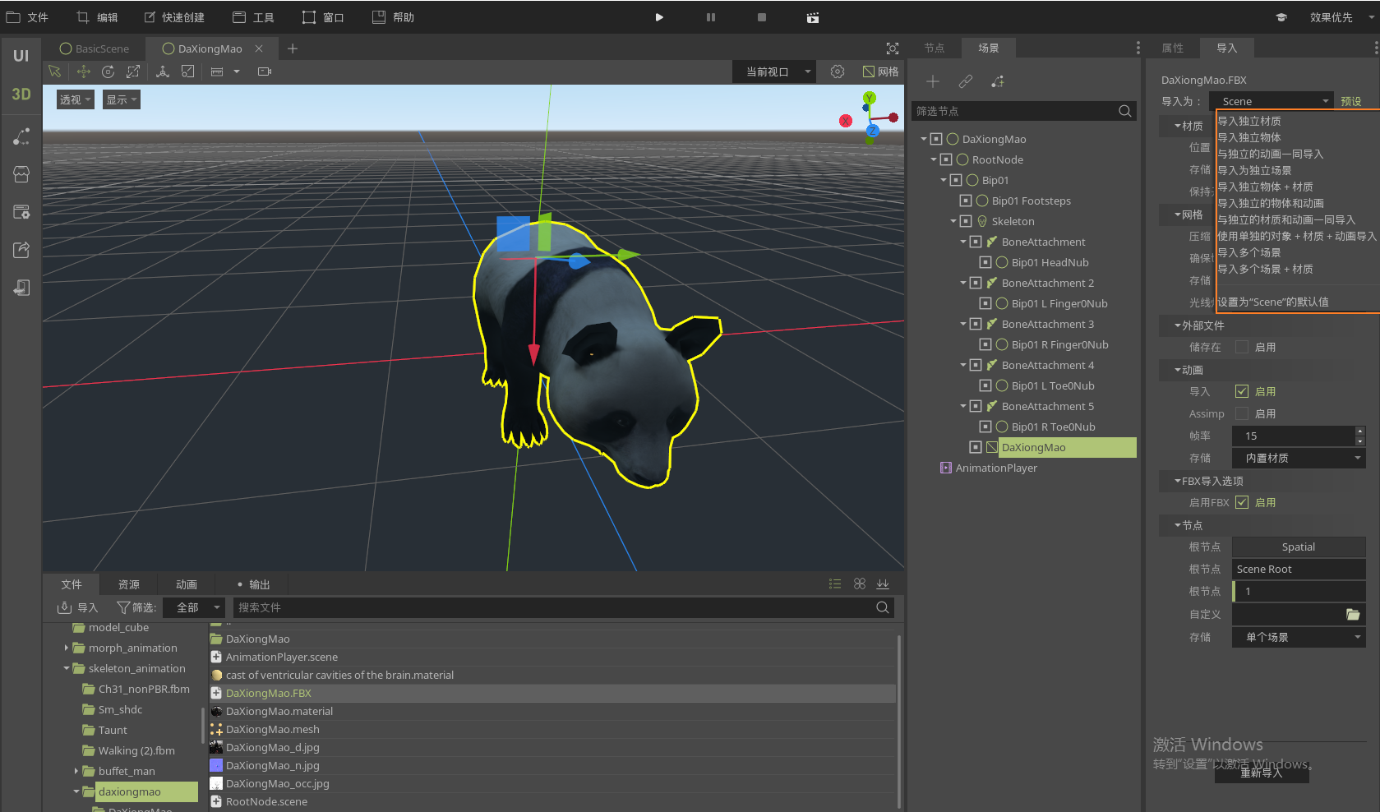The height and width of the screenshot is (812, 1380).
Task: Switch to 3D mode in sidebar
Action: (x=21, y=94)
